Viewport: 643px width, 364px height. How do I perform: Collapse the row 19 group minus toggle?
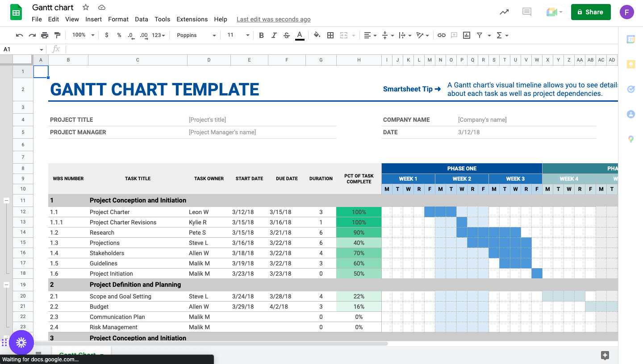(6, 285)
